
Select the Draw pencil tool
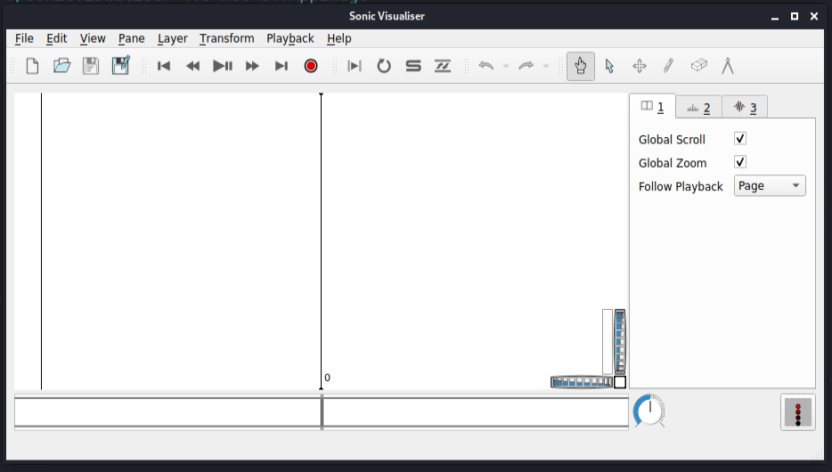tap(669, 66)
